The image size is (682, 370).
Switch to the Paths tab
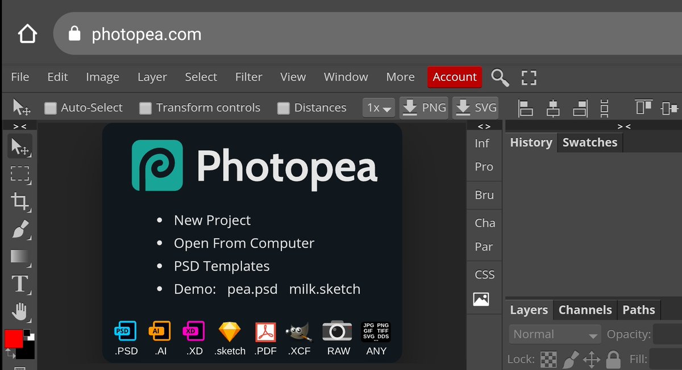tap(639, 310)
